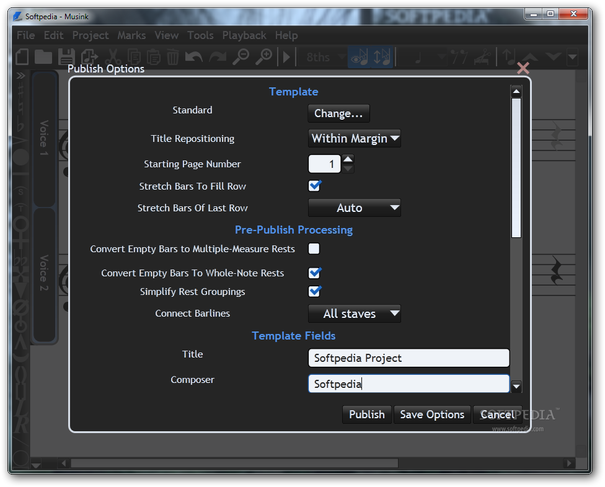Click the horizontal scrollbar left arrow
The width and height of the screenshot is (605, 487).
coord(64,463)
